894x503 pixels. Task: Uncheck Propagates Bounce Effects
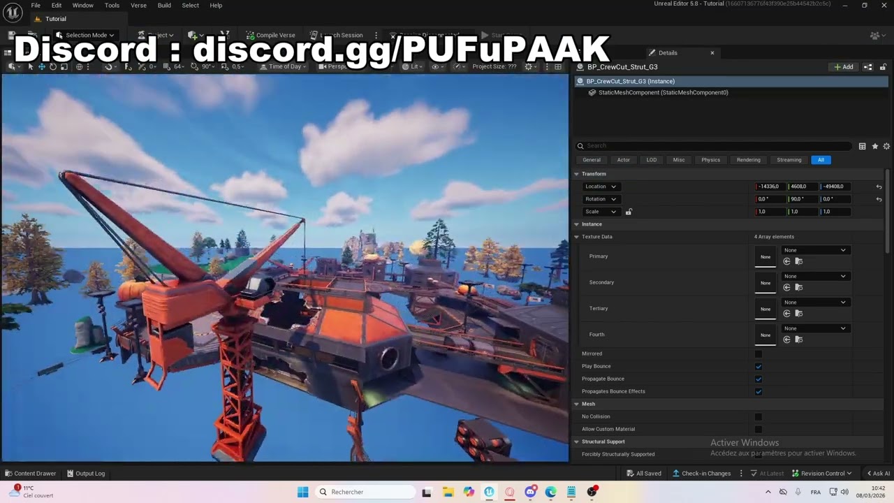(x=759, y=392)
